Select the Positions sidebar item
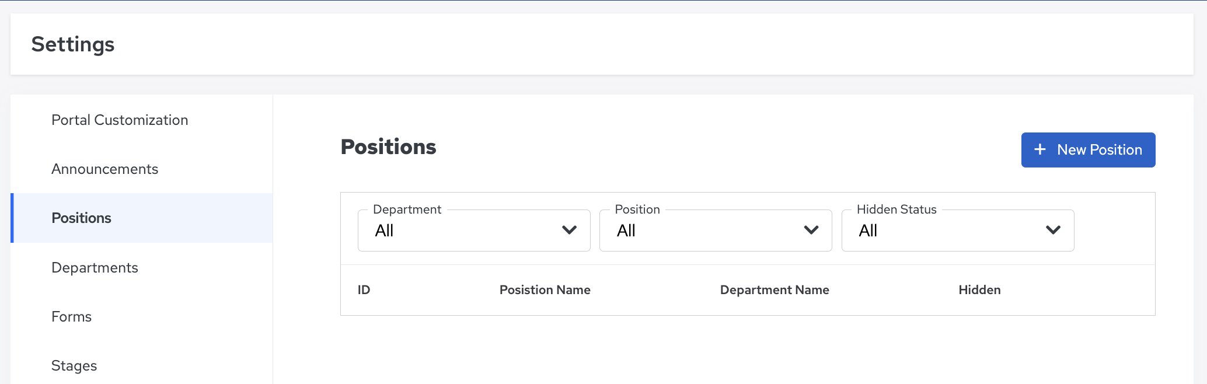The height and width of the screenshot is (384, 1207). click(142, 218)
